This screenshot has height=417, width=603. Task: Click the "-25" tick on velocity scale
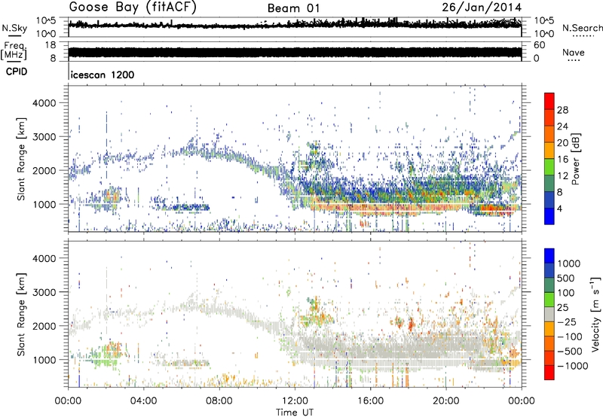coord(567,322)
